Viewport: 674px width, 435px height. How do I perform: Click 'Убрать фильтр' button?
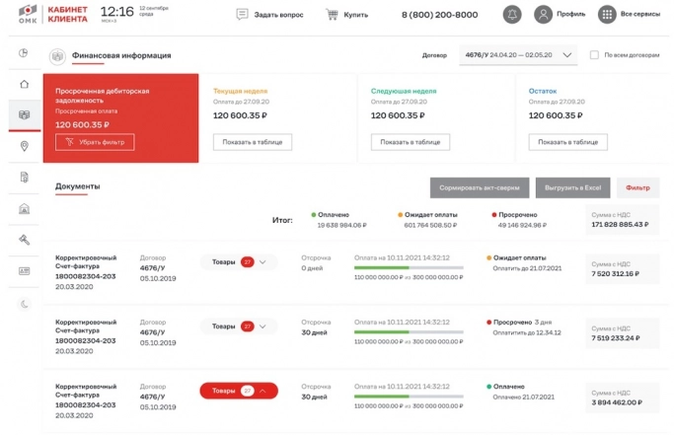95,142
